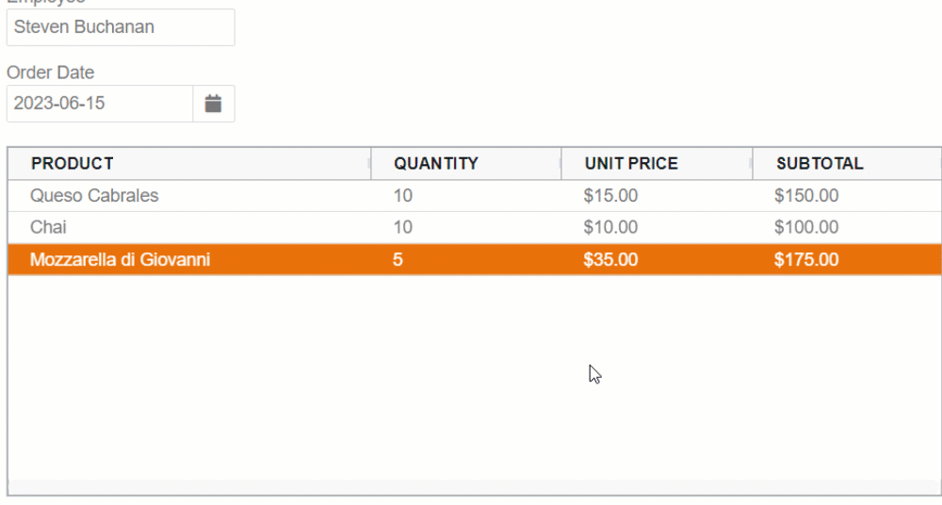Click the $15.00 unit price cell
The width and height of the screenshot is (942, 505).
point(610,196)
